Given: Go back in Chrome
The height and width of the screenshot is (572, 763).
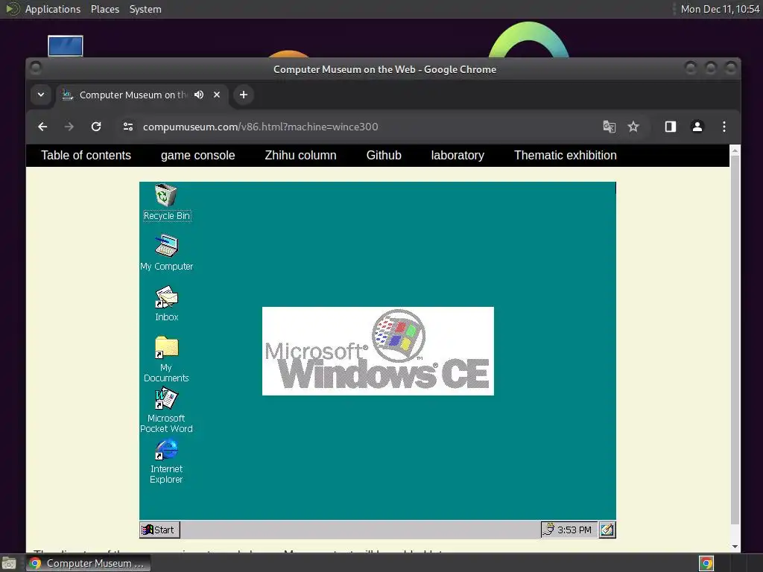Looking at the screenshot, I should [42, 127].
